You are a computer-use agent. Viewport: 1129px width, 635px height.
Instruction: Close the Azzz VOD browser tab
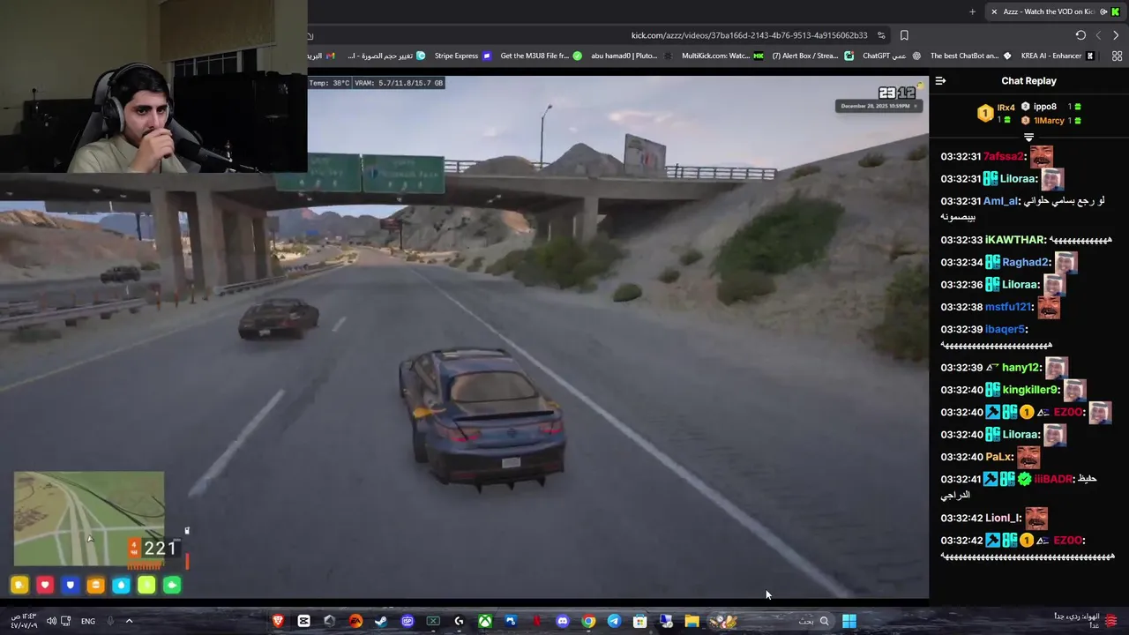tap(994, 11)
